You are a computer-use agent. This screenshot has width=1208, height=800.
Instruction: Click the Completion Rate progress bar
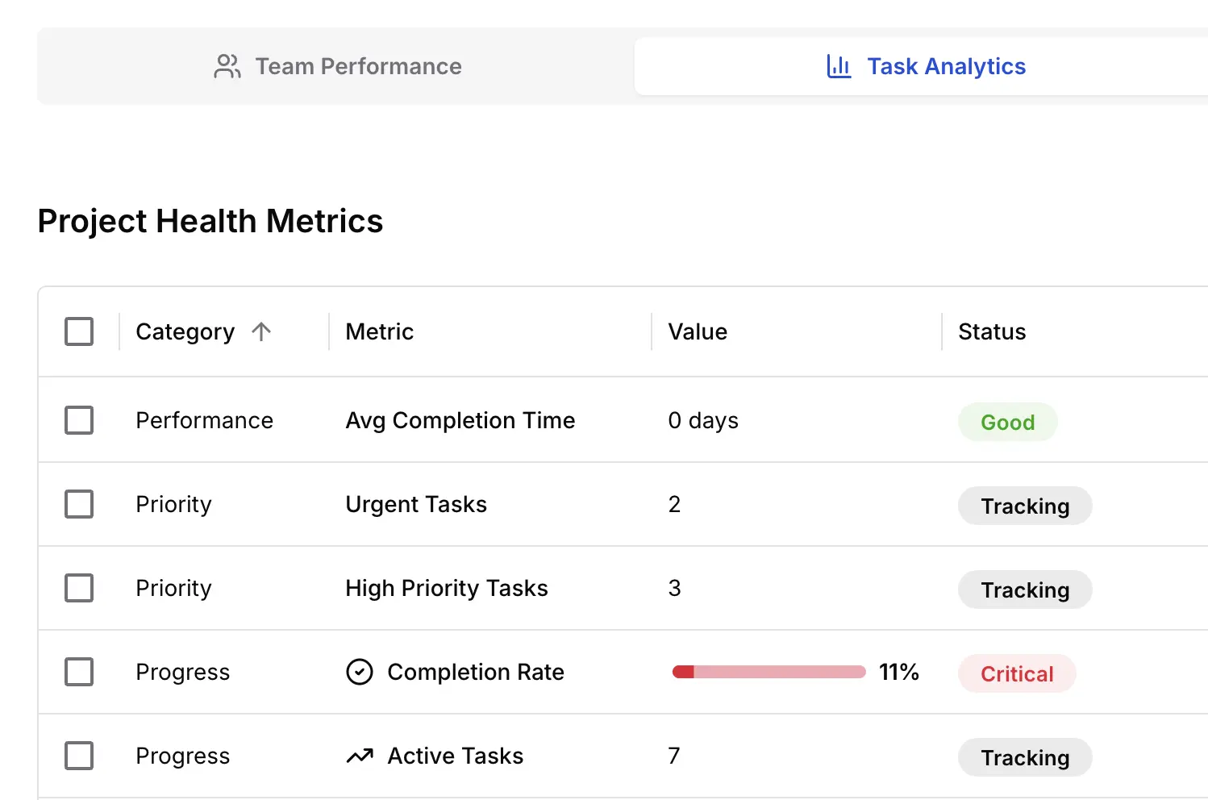(x=768, y=671)
